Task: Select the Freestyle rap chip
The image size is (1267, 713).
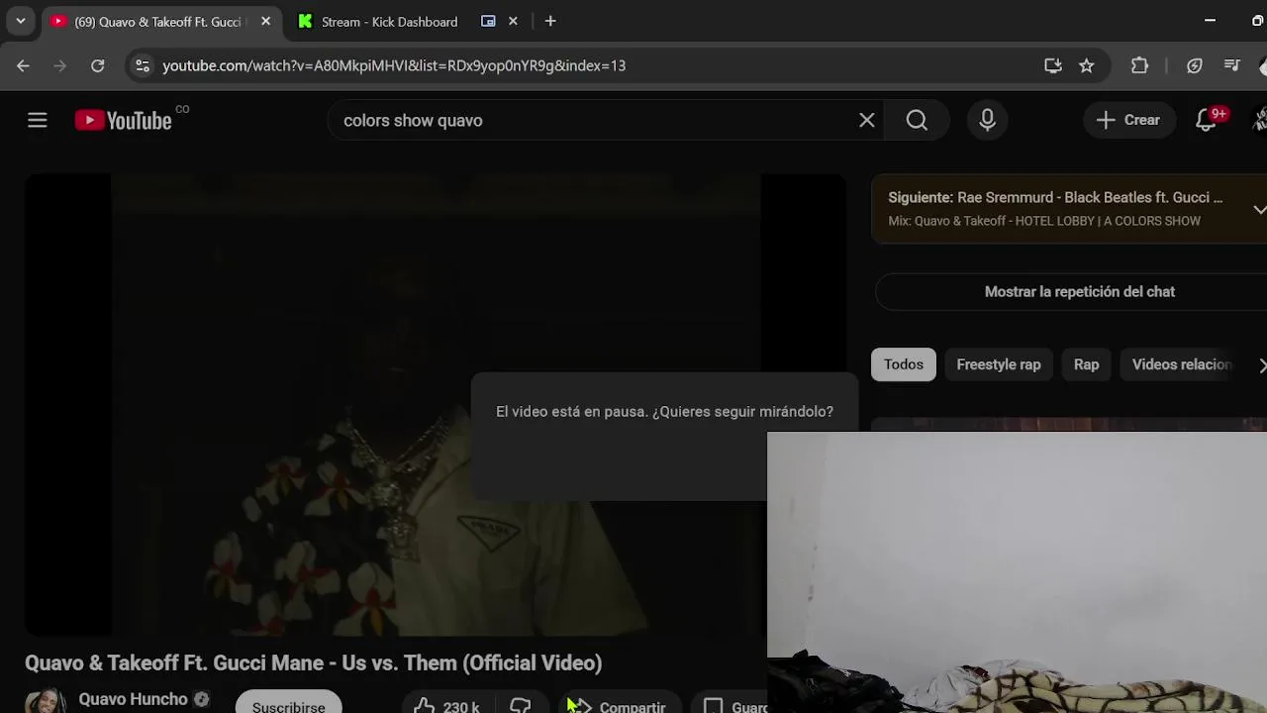Action: [x=998, y=364]
